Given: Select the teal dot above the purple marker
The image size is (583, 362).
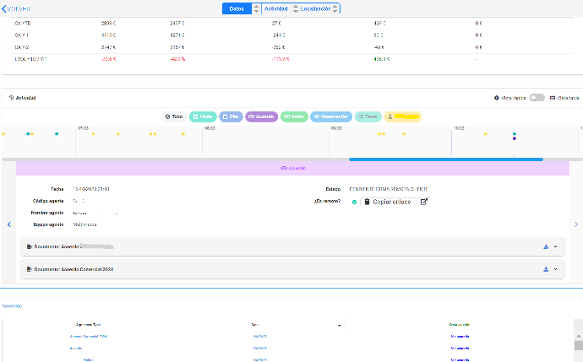Looking at the screenshot, I should click(515, 133).
